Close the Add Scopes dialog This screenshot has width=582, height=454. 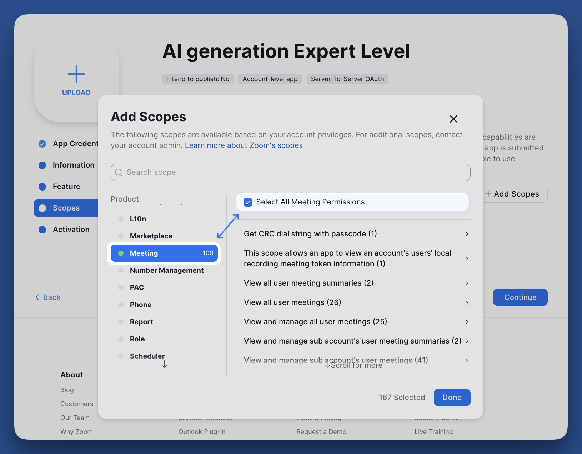pos(453,119)
